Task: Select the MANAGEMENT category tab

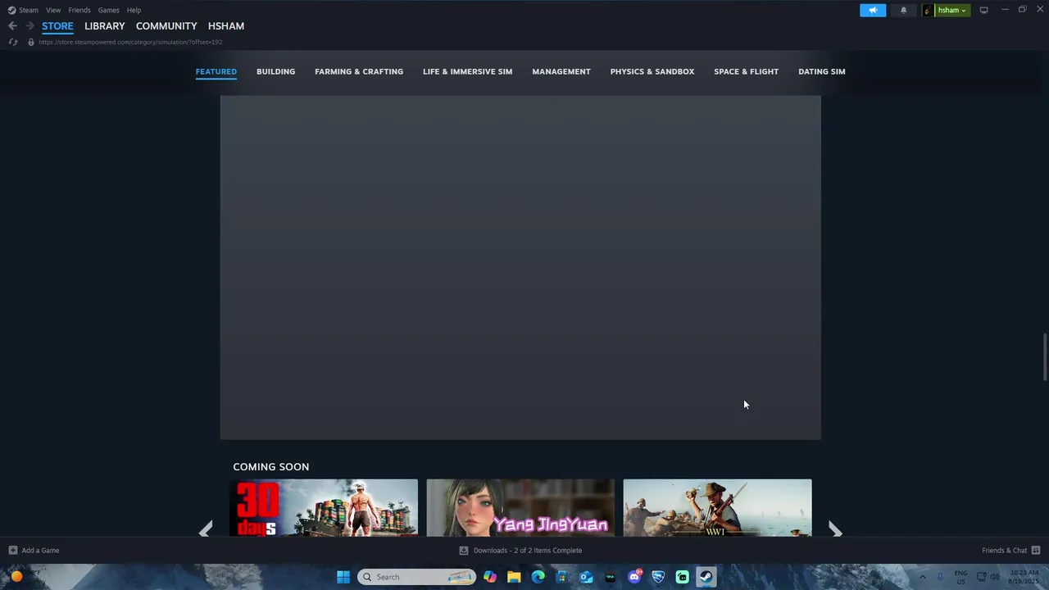Action: (561, 71)
